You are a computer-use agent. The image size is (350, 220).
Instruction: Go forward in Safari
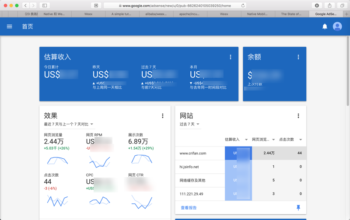pyautogui.click(x=33, y=6)
